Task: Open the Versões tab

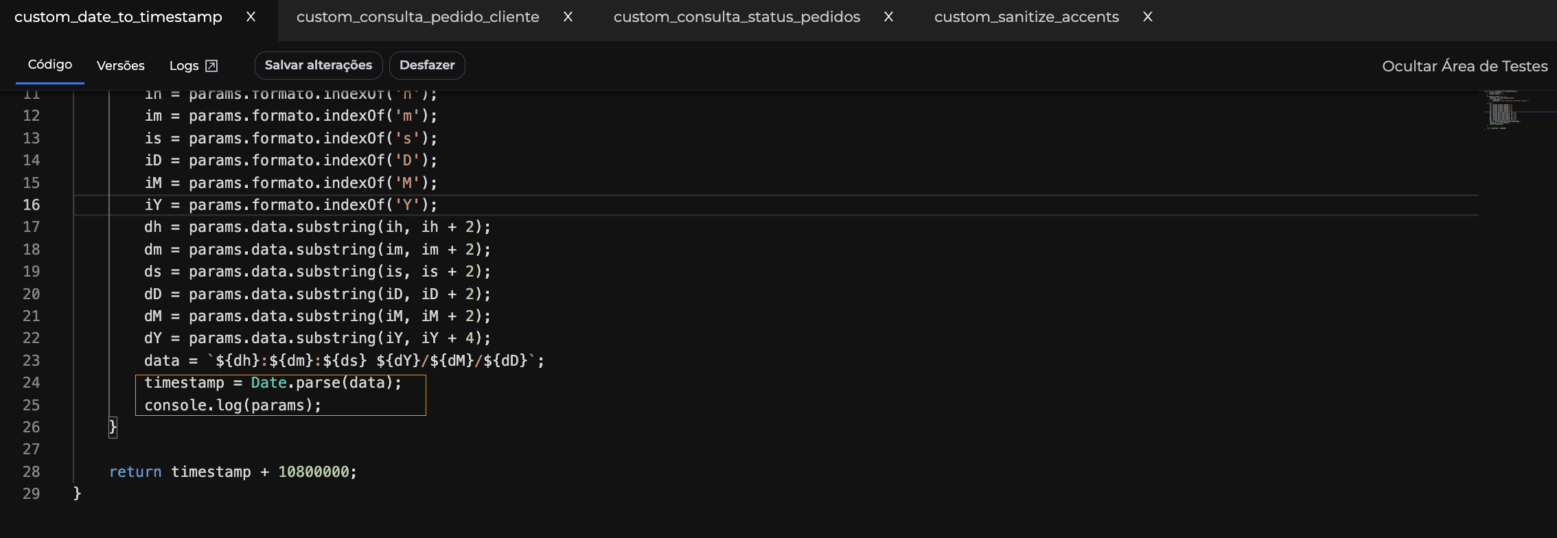Action: click(121, 66)
